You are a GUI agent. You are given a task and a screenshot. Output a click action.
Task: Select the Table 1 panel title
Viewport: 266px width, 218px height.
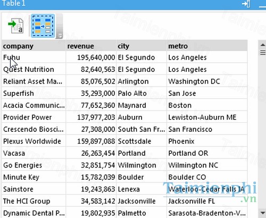click(x=14, y=3)
